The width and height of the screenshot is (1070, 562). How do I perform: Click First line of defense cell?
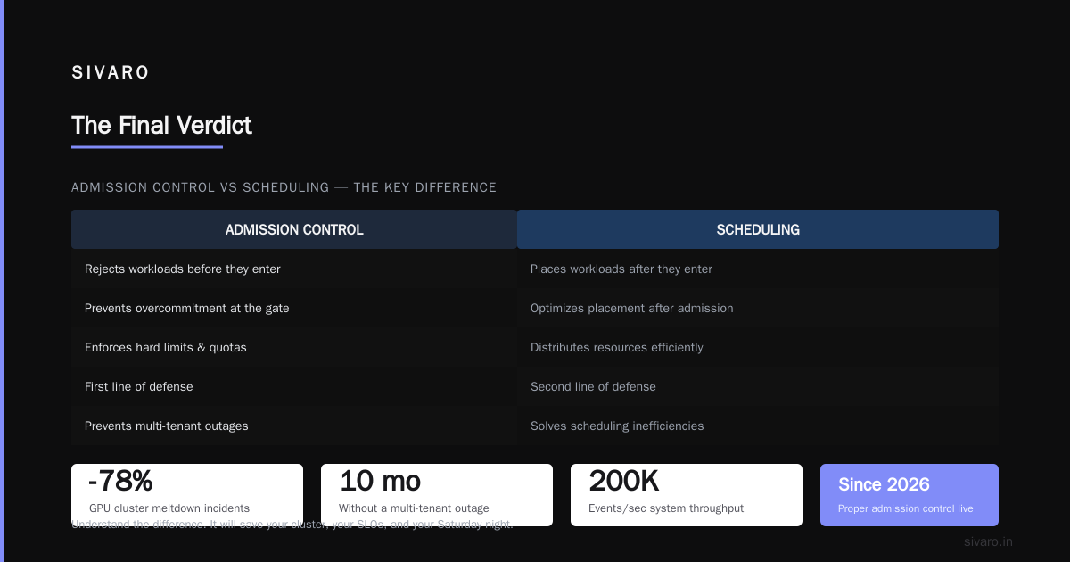[x=294, y=386]
